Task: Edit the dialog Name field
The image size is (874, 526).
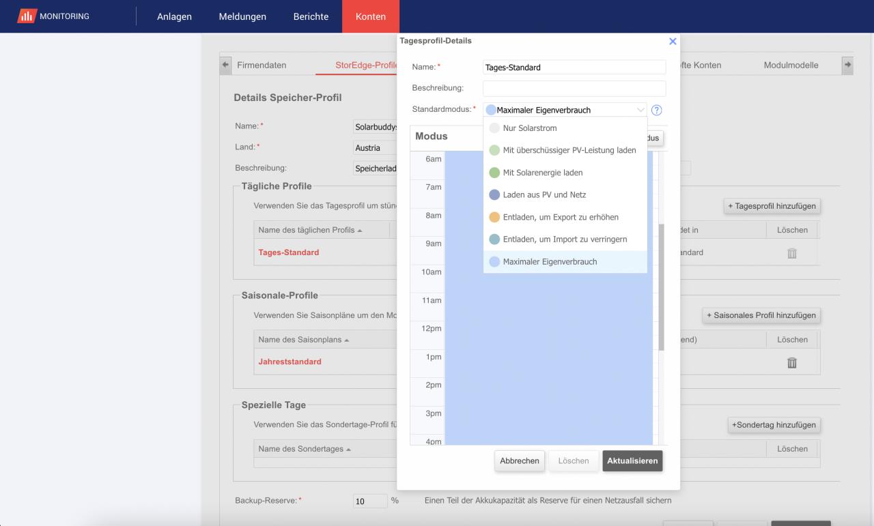Action: (x=574, y=67)
